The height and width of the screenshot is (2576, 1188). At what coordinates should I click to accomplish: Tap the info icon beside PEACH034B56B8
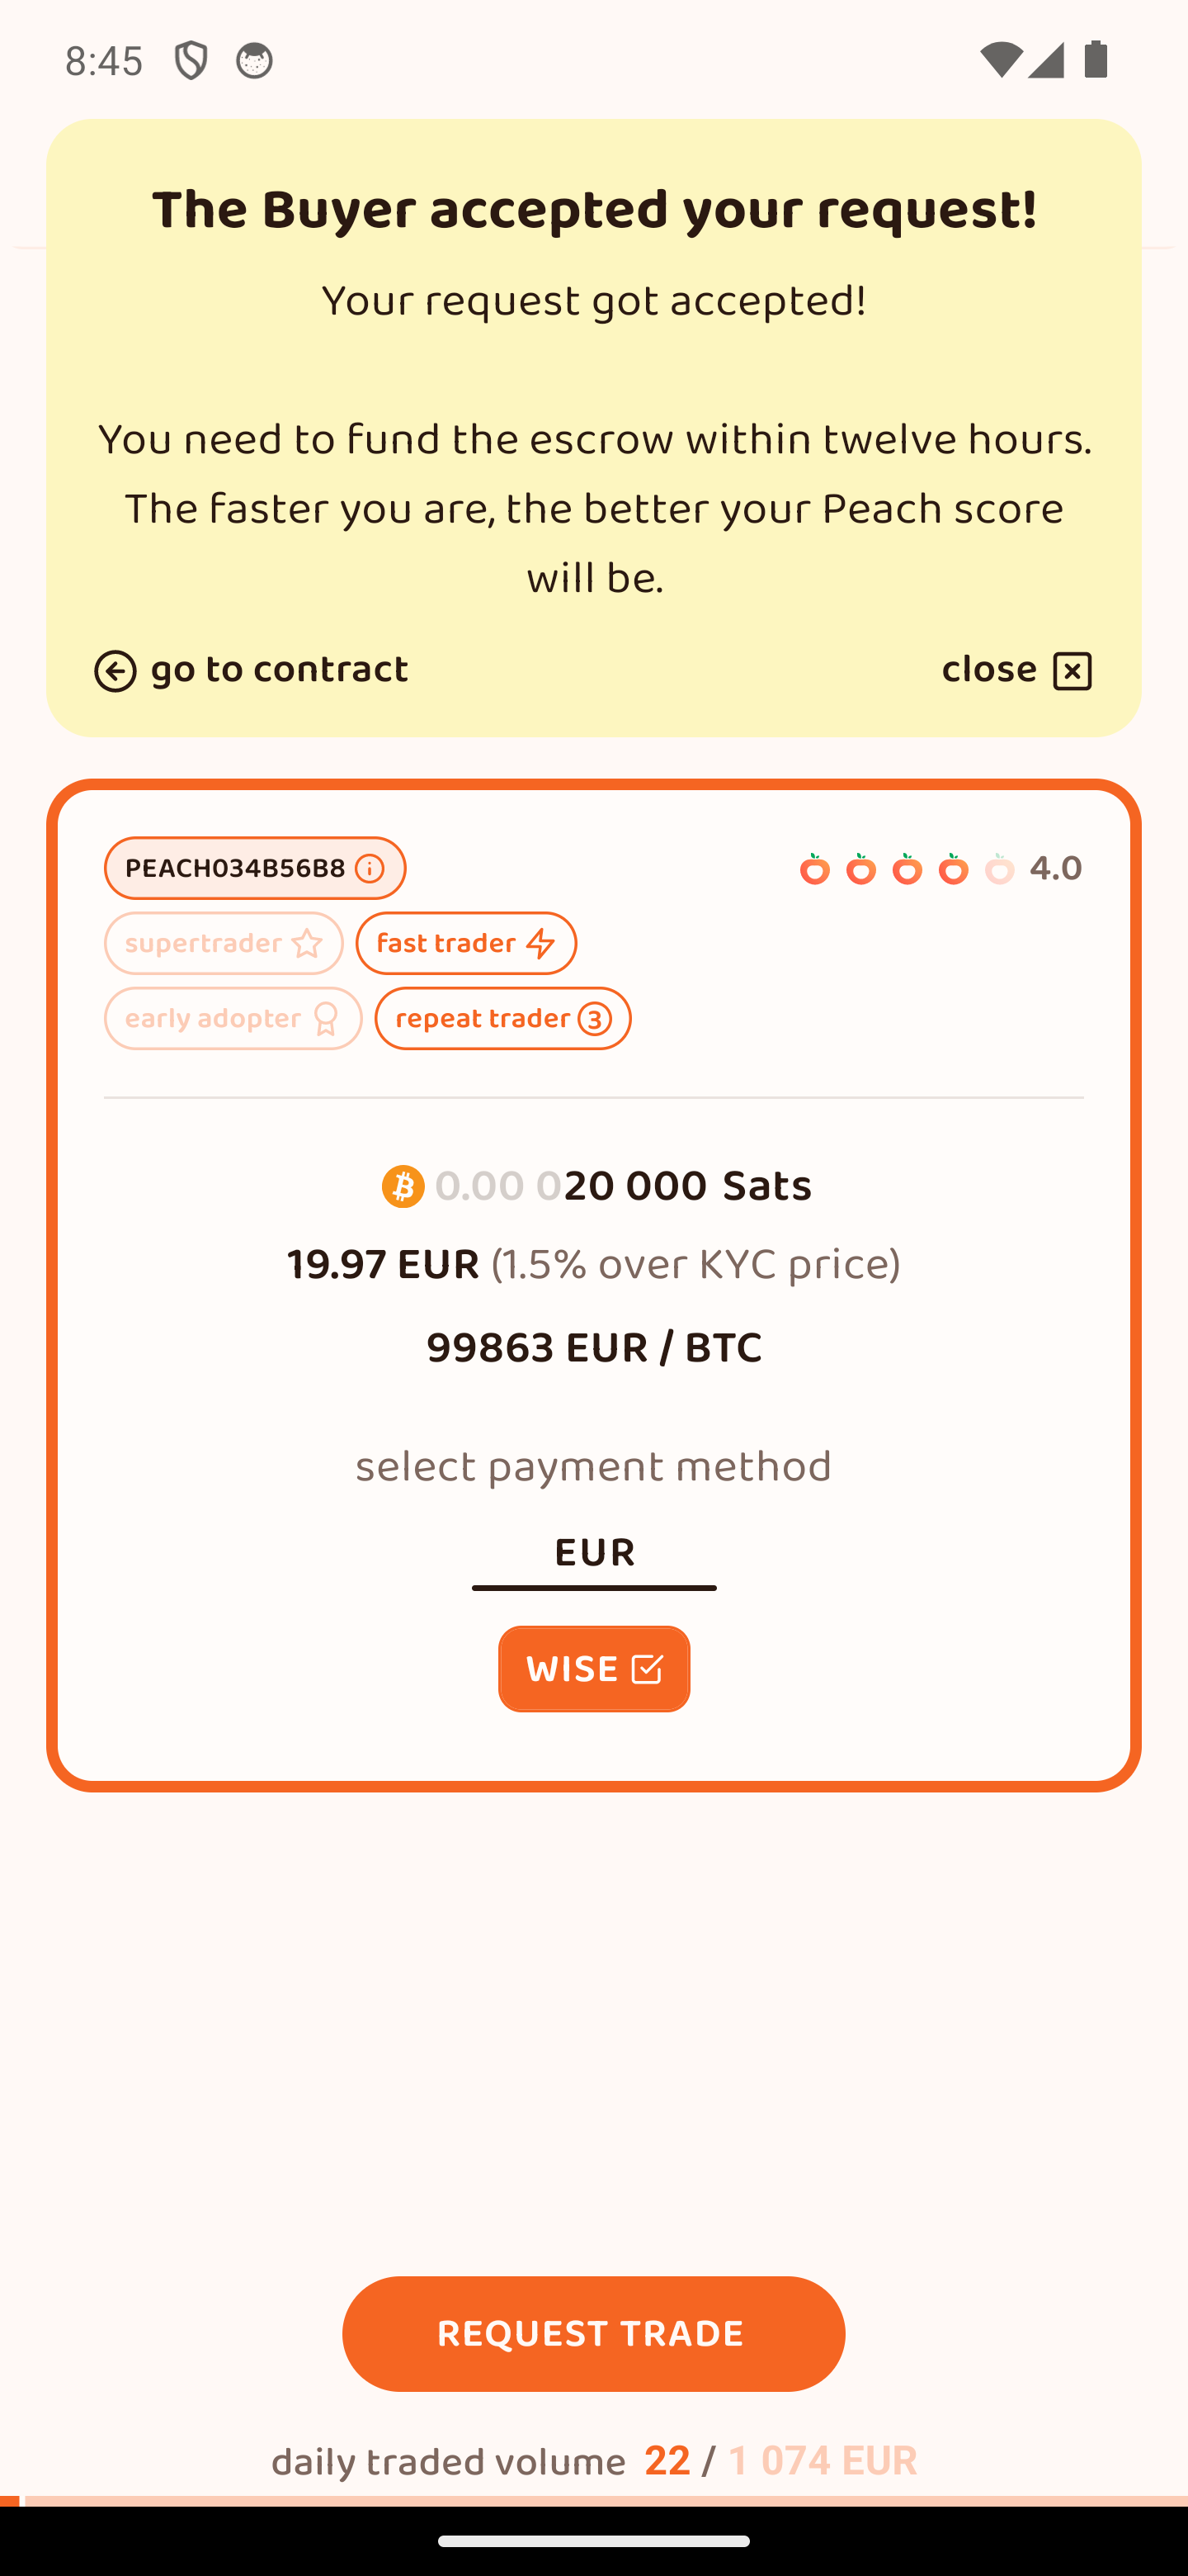[369, 869]
